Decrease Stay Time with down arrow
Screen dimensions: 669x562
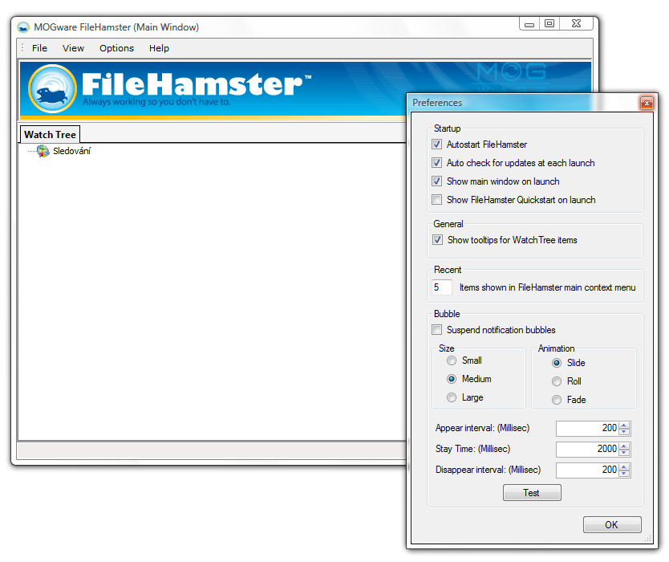tap(624, 452)
